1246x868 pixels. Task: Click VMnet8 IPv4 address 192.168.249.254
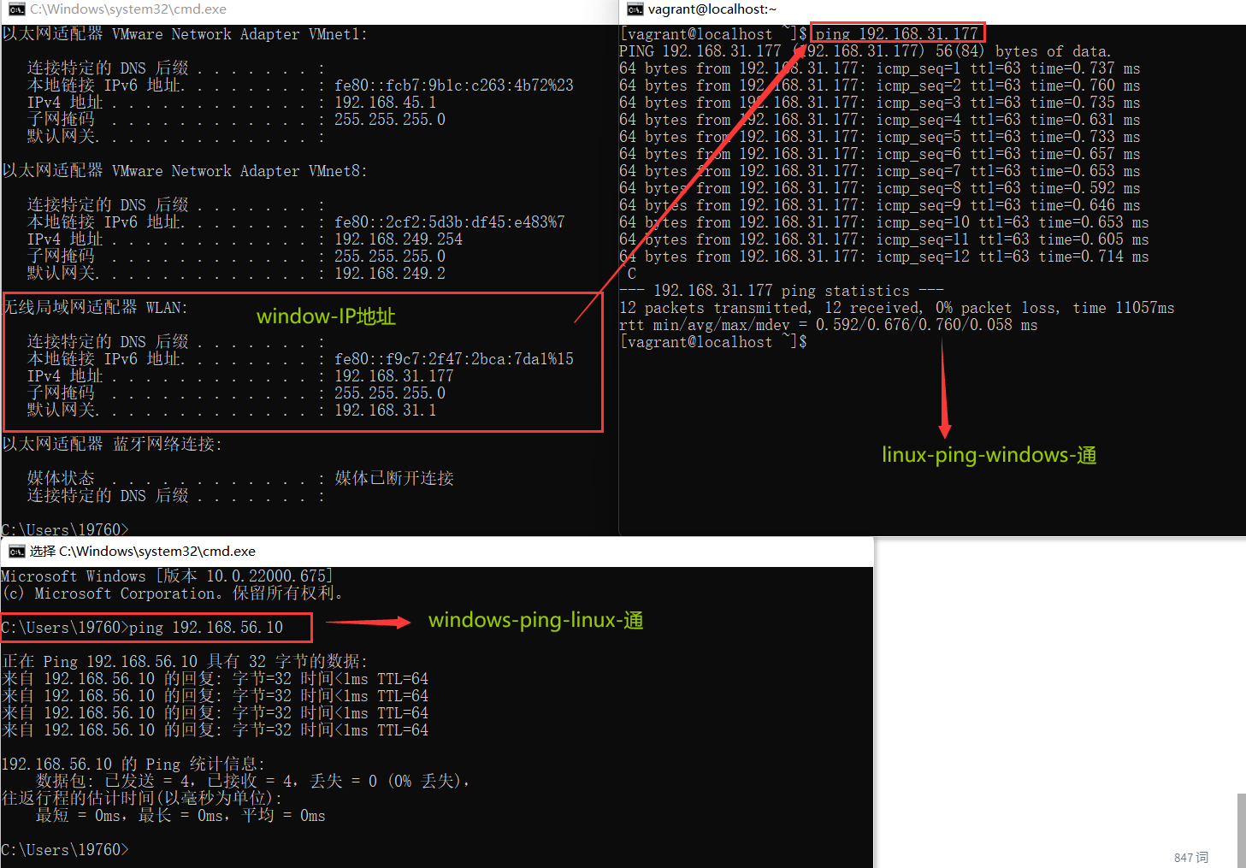point(398,239)
